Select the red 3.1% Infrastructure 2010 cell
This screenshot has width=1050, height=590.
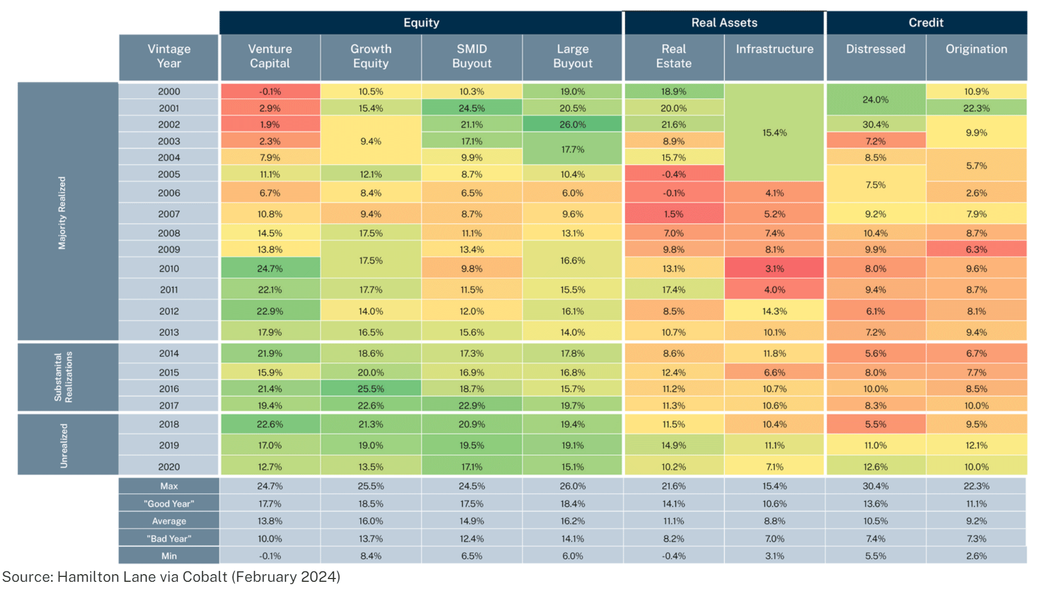point(774,269)
